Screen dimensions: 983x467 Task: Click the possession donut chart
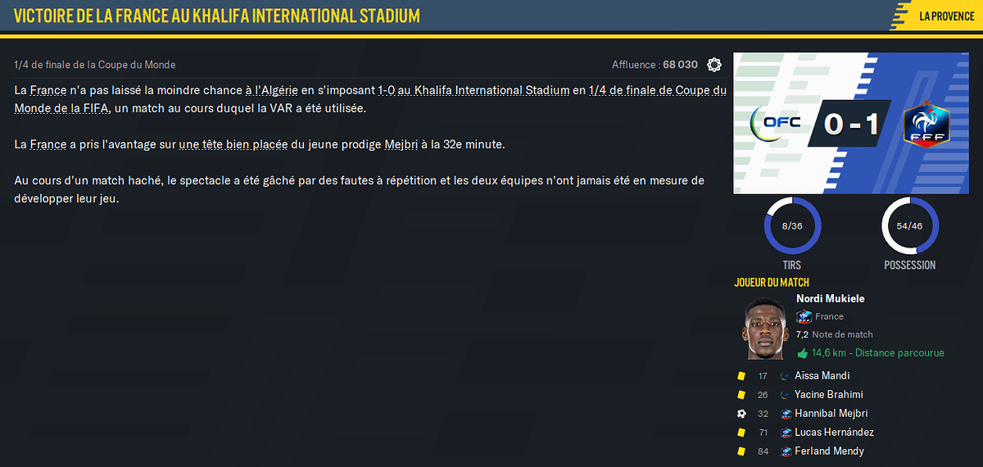[x=910, y=224]
